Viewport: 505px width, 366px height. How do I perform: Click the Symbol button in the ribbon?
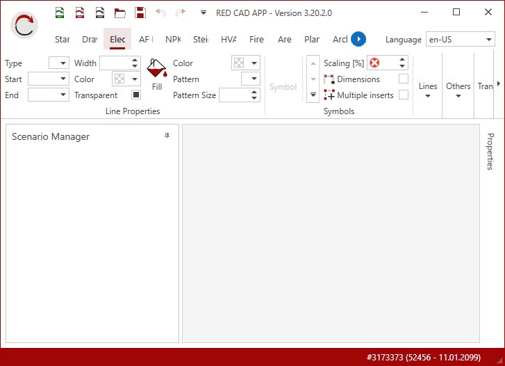[x=283, y=87]
